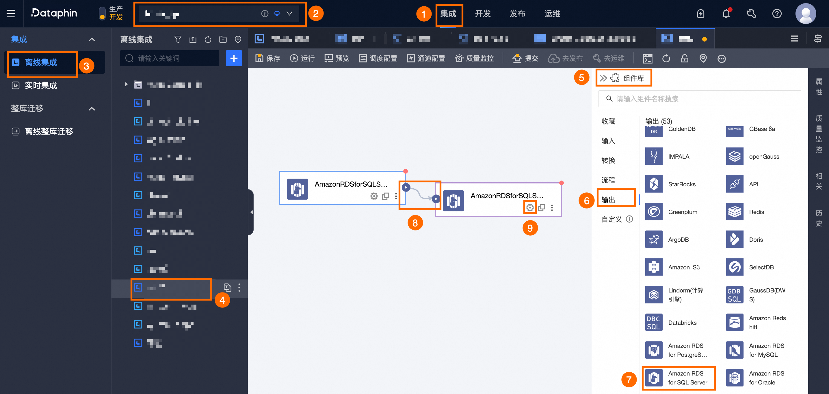
Task: Switch to the 开发 top tab
Action: click(483, 14)
